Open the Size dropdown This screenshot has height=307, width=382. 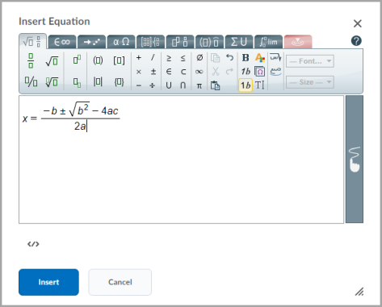pos(310,82)
